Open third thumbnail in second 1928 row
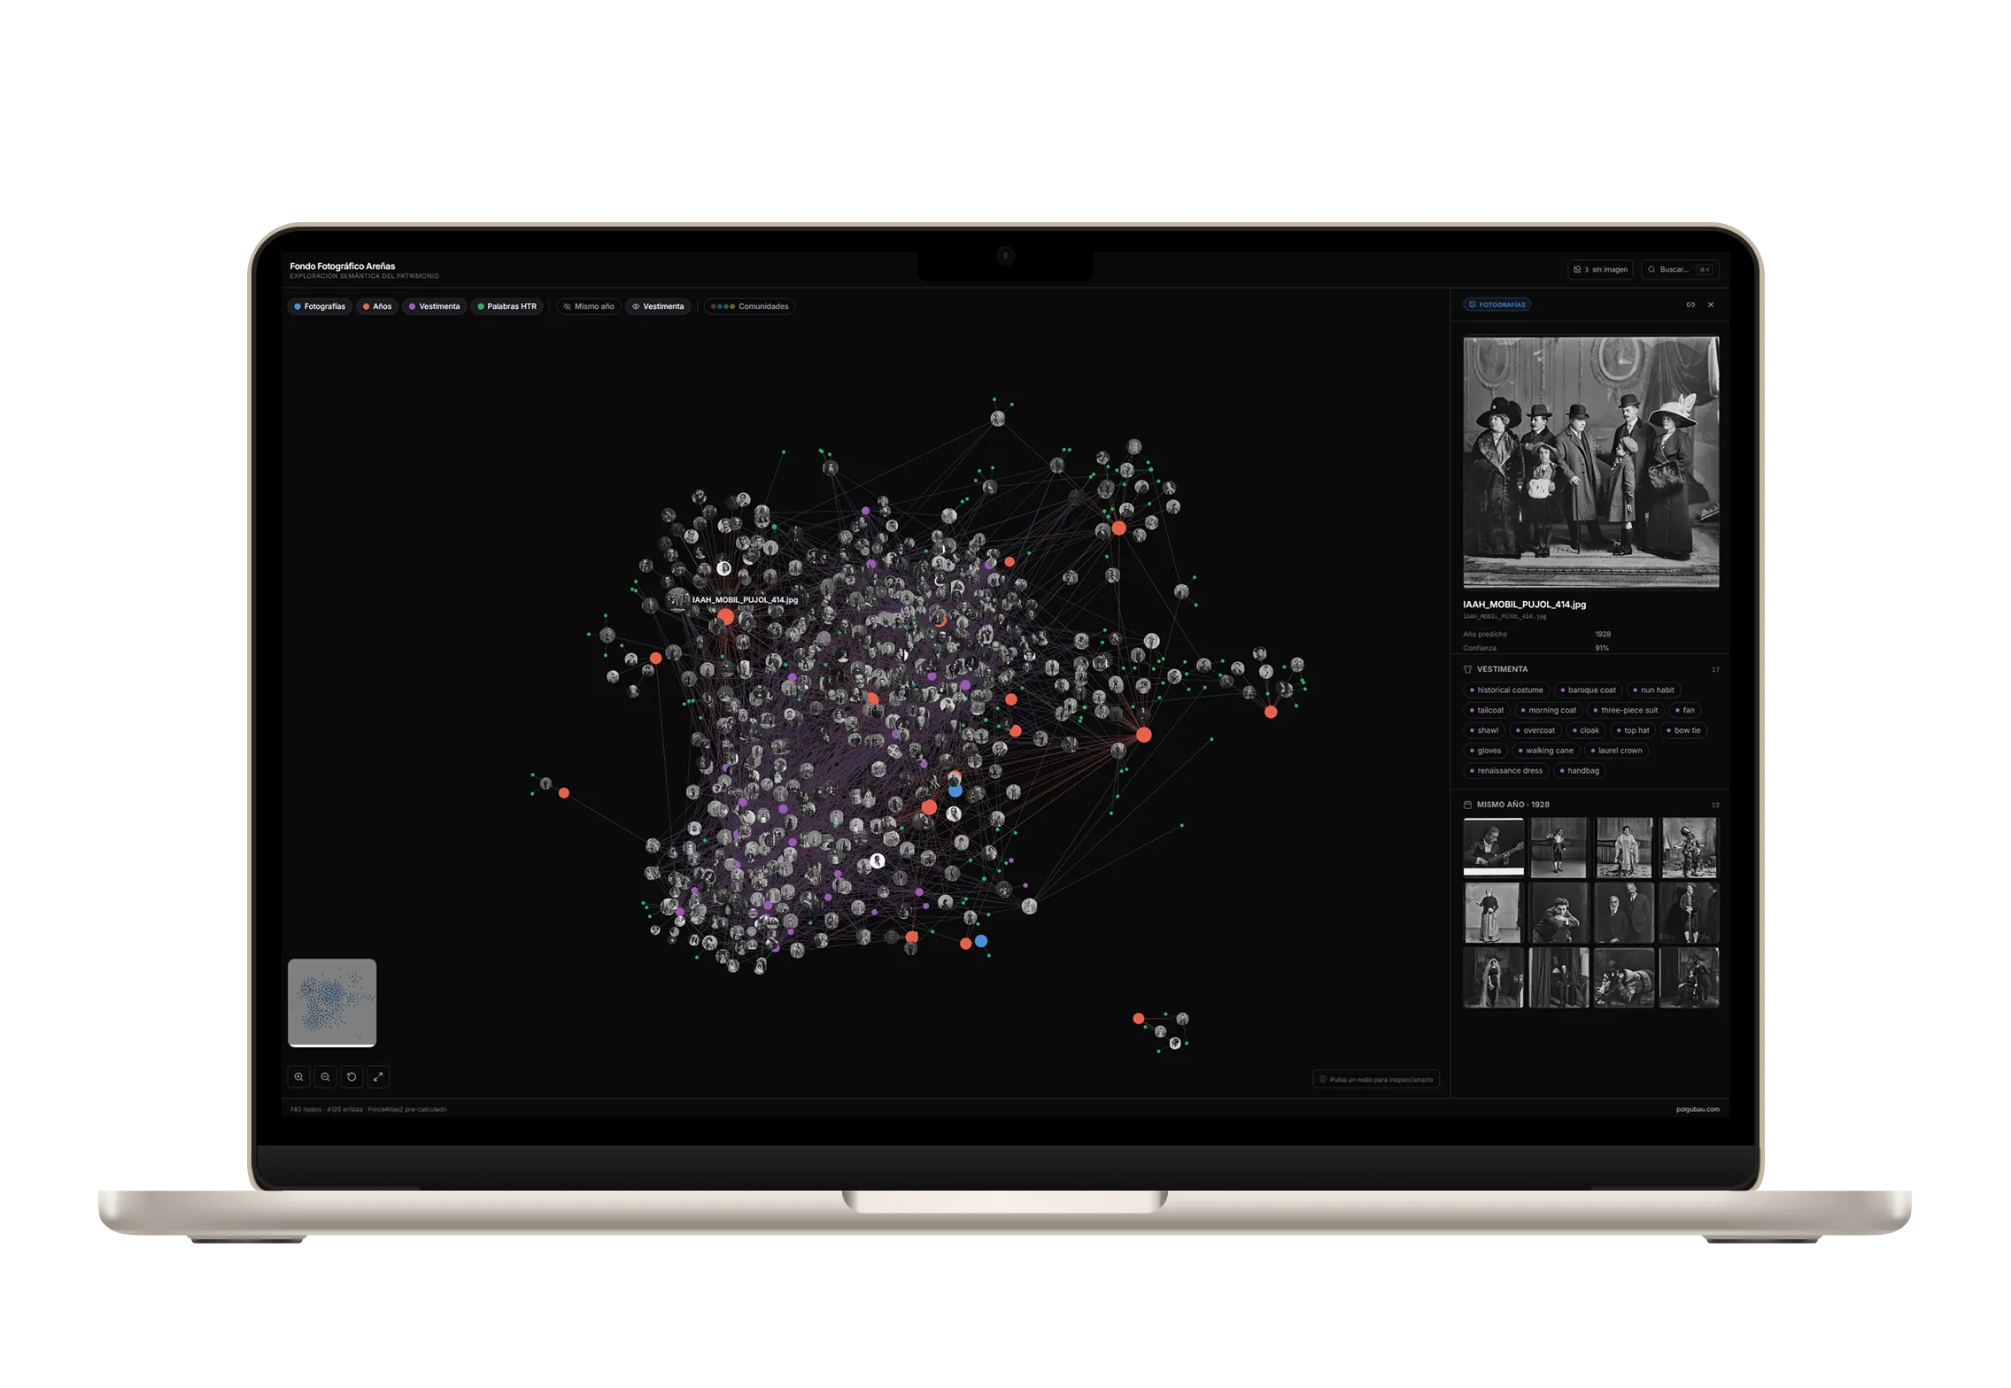The image size is (2011, 1388). click(x=1623, y=913)
